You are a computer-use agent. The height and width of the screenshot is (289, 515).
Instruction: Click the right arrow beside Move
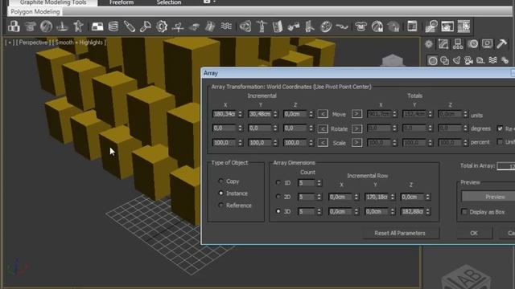pos(356,114)
